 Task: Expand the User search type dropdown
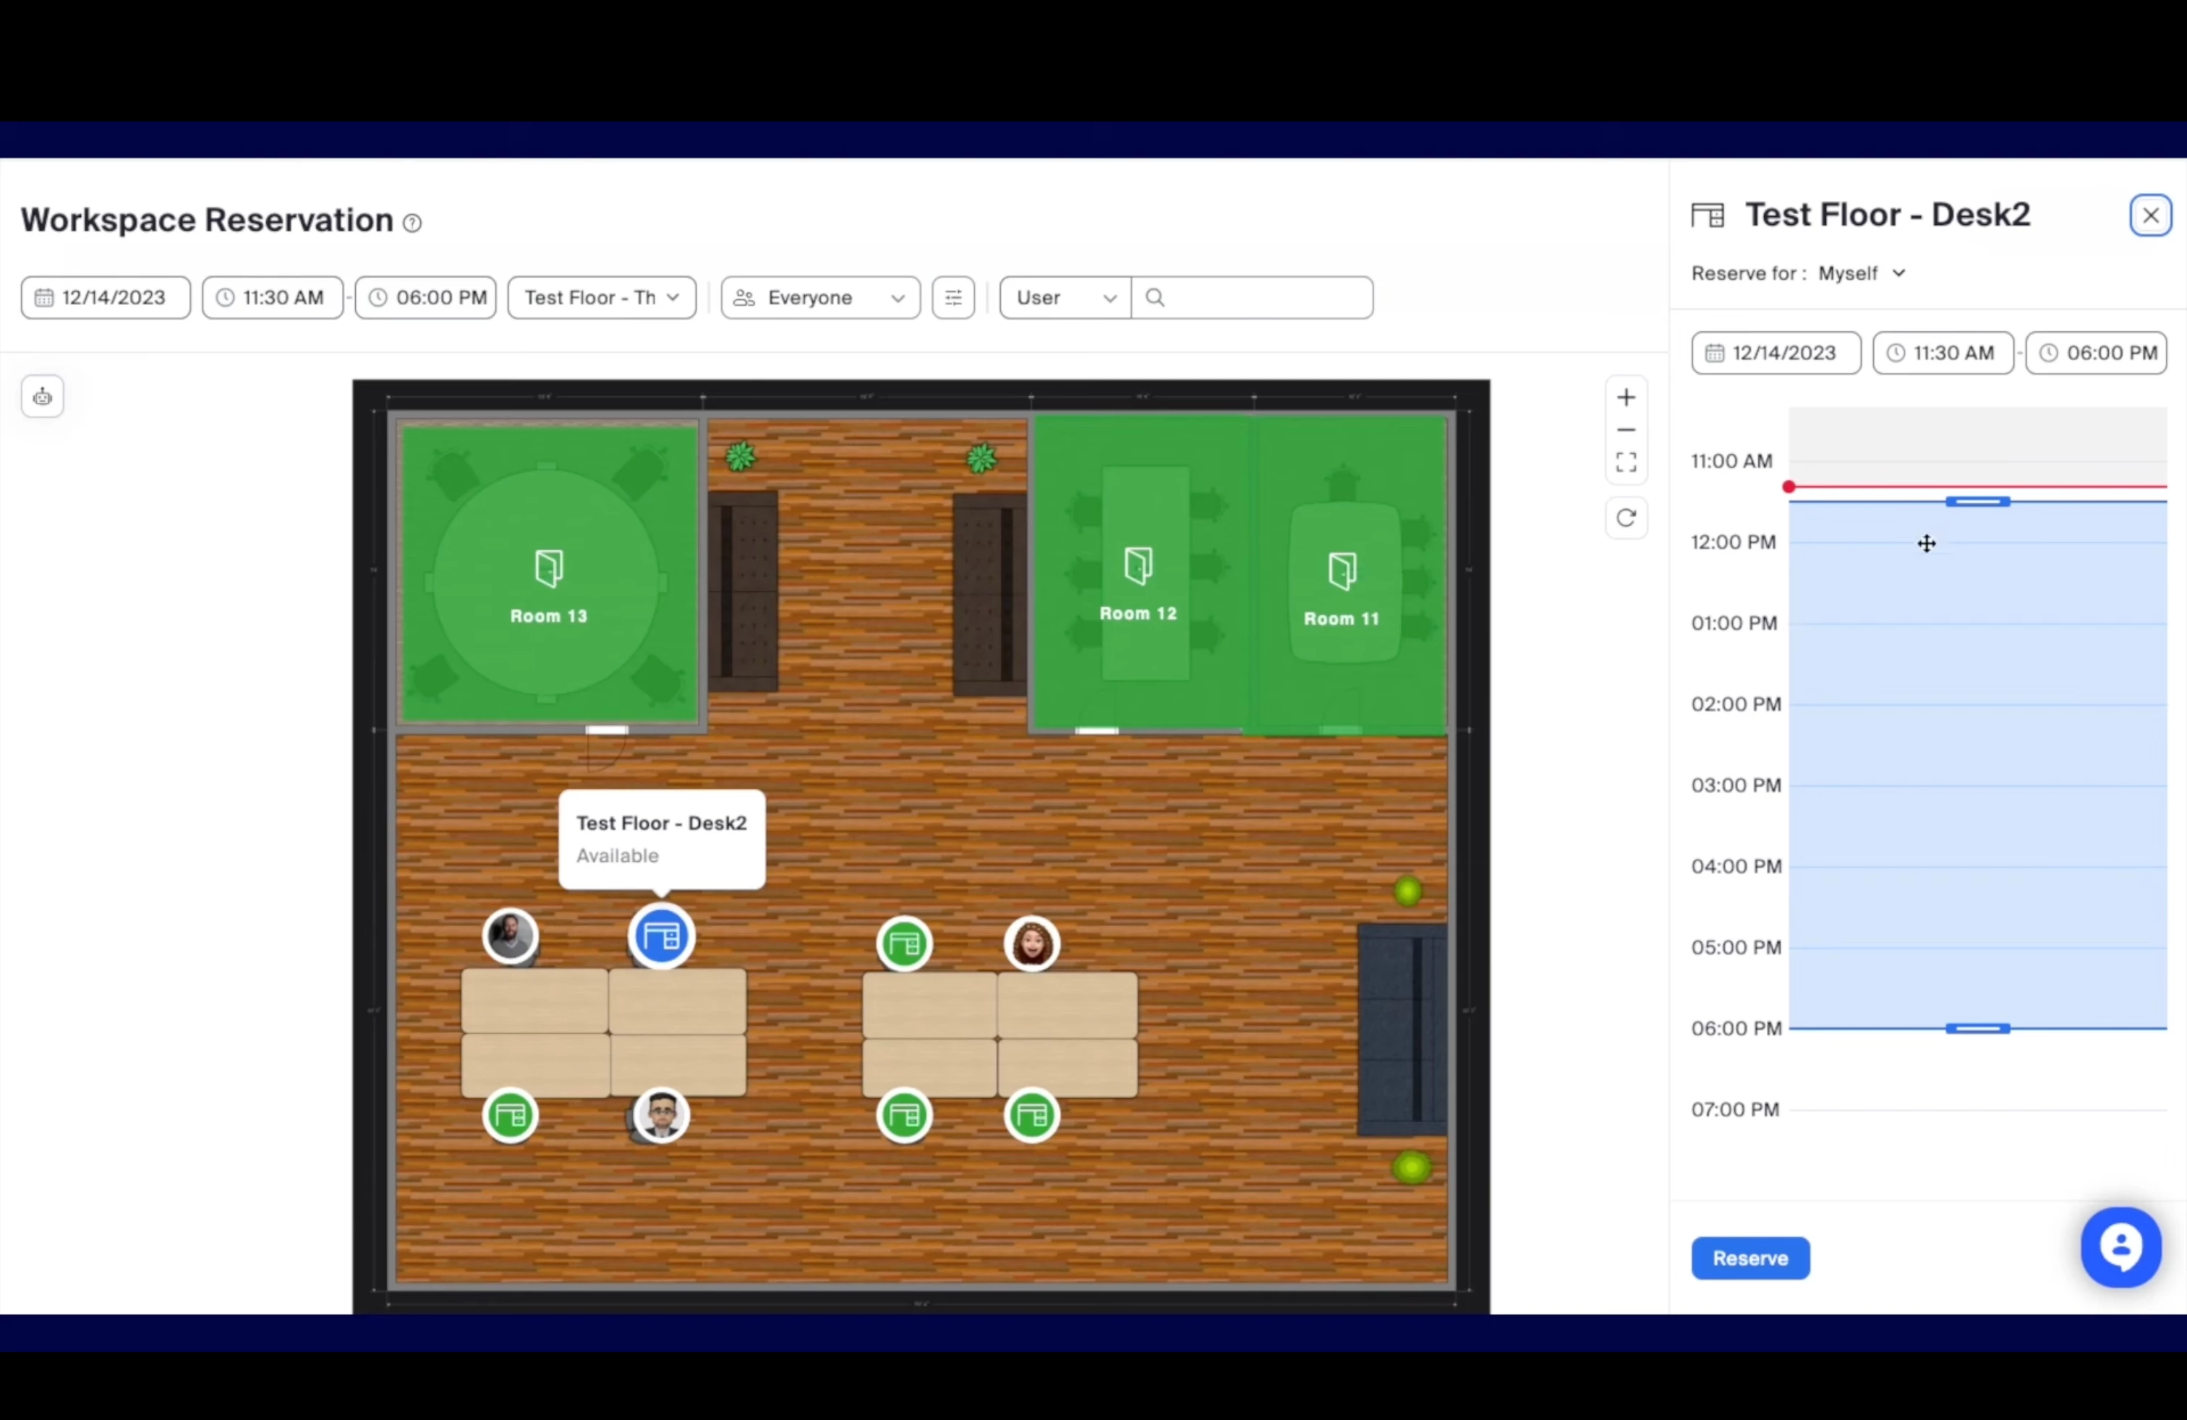coord(1065,298)
